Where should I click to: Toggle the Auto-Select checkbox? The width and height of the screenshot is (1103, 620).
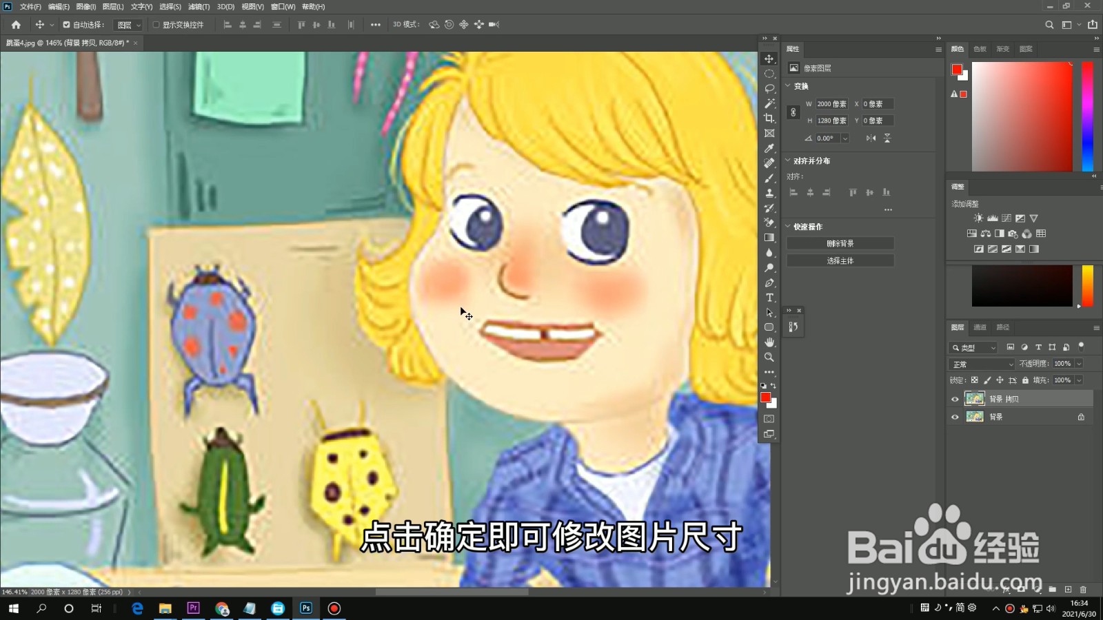[x=66, y=25]
